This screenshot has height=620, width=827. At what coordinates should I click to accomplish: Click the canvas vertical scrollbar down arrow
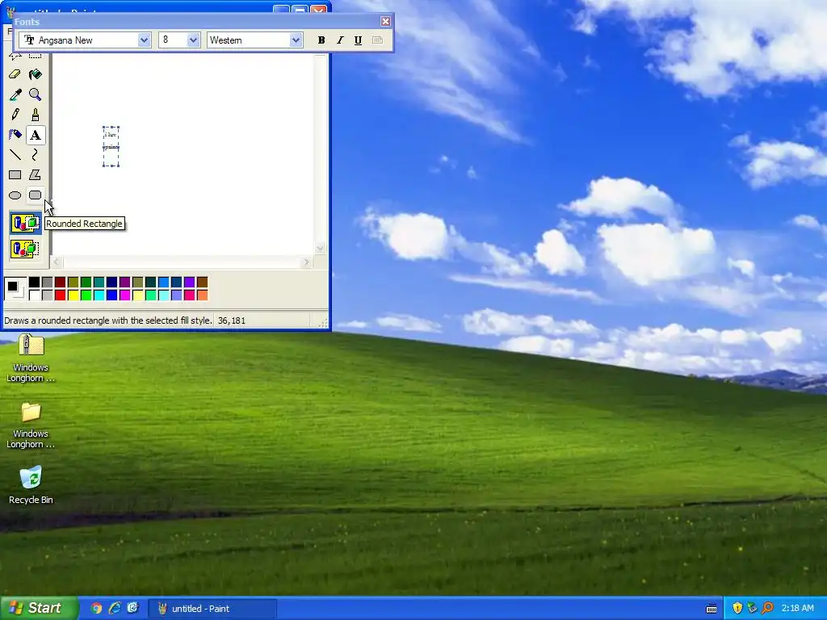[x=320, y=249]
